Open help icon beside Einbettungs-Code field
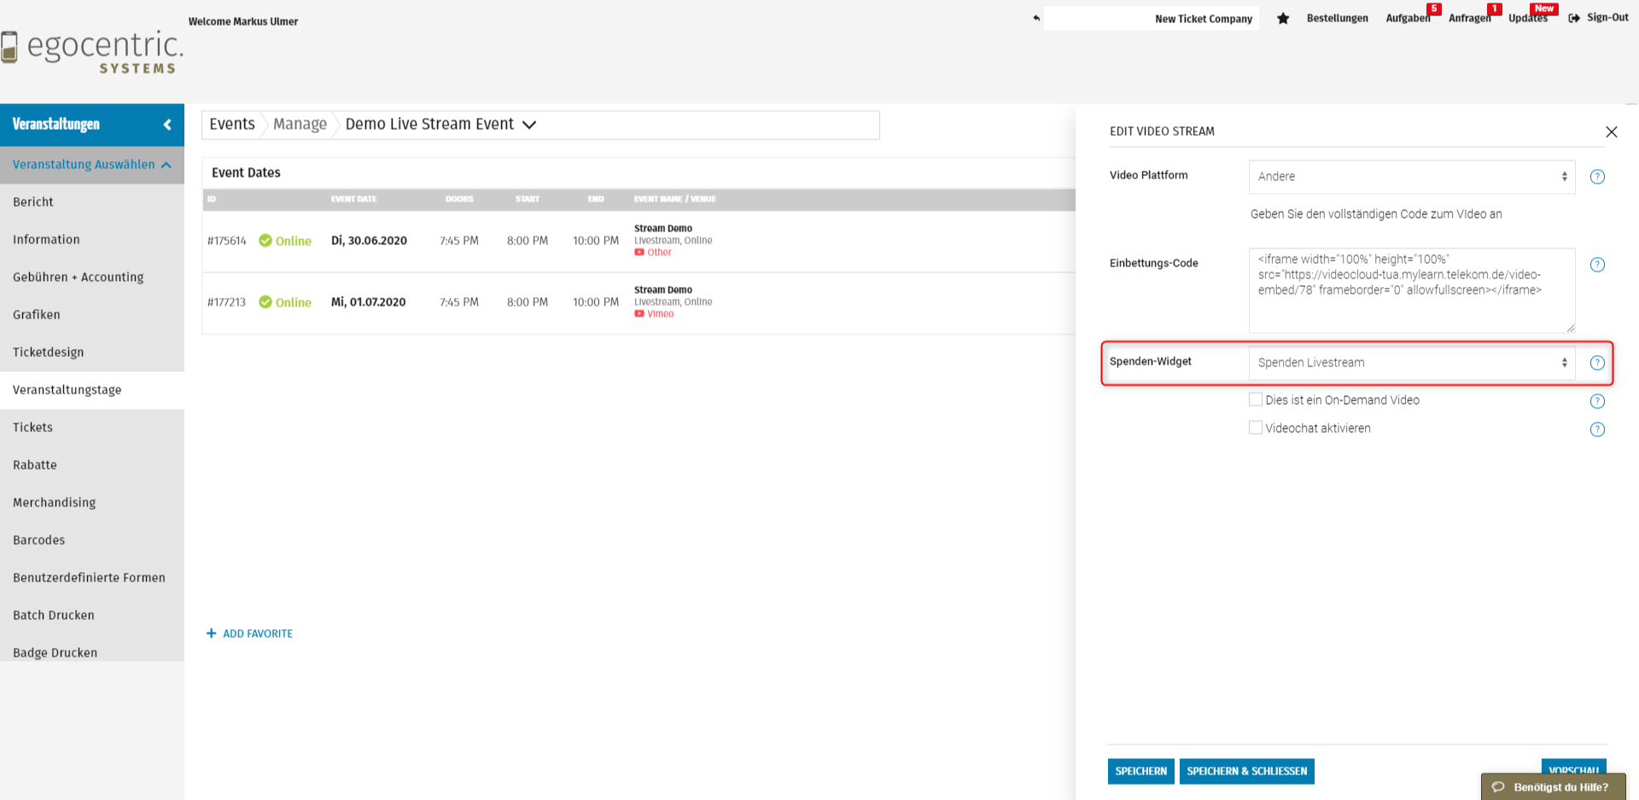The image size is (1639, 800). tap(1597, 265)
